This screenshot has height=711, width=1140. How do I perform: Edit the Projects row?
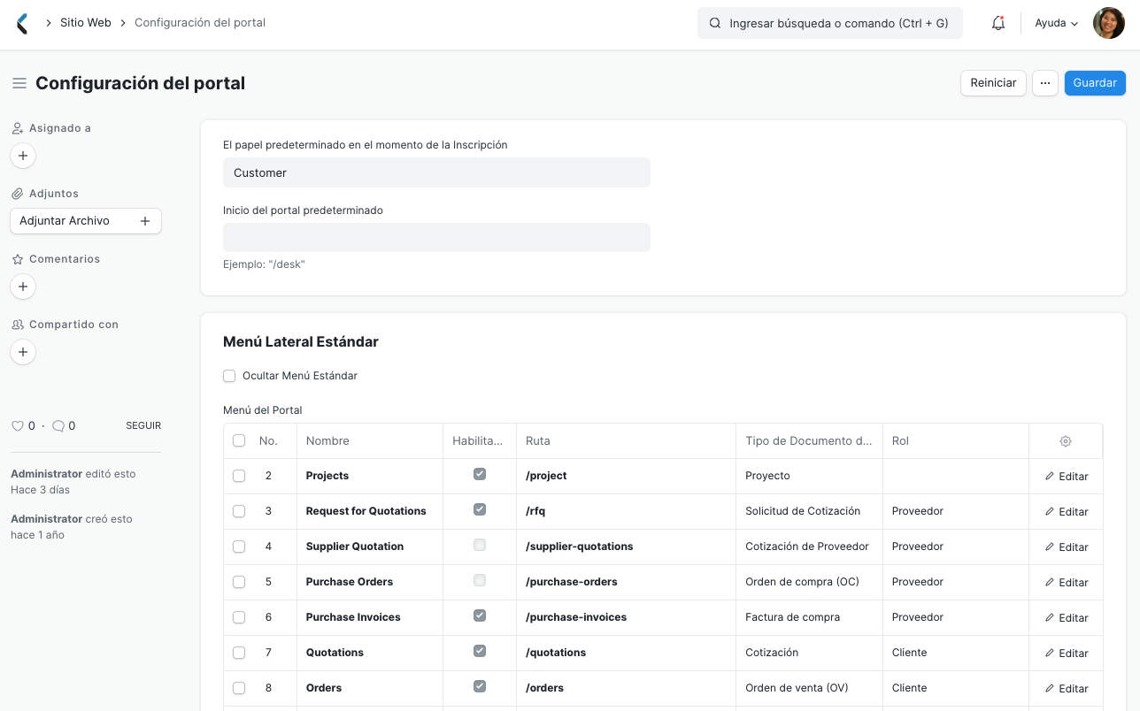(1066, 476)
